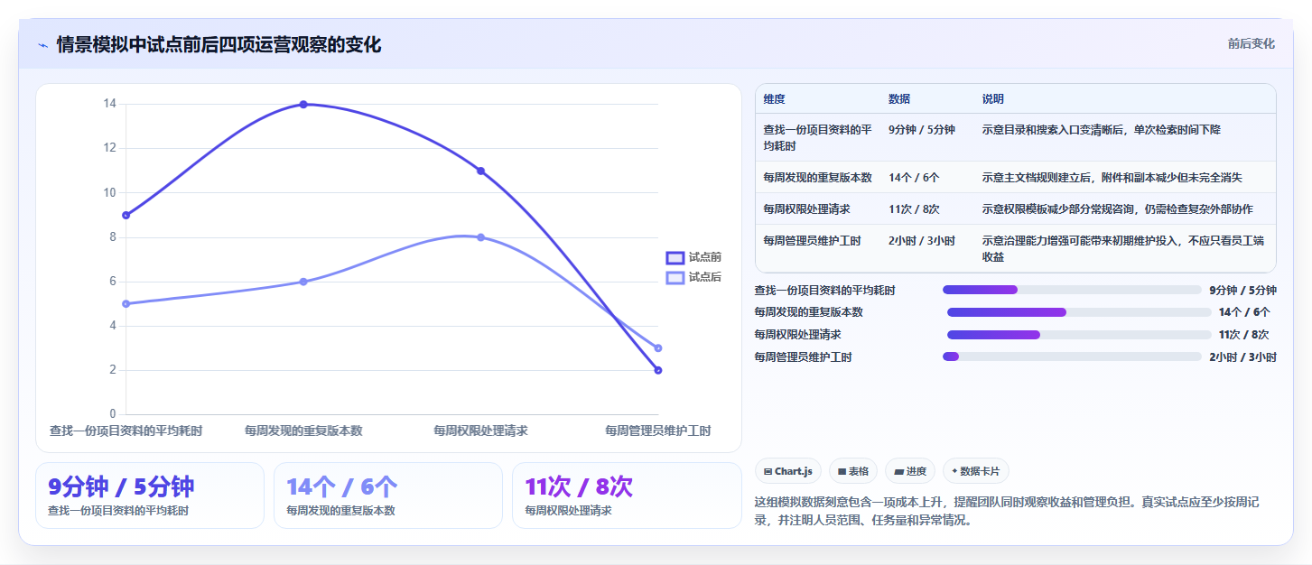Click the 试点后 data point at value 8
This screenshot has width=1312, height=565.
pyautogui.click(x=480, y=237)
